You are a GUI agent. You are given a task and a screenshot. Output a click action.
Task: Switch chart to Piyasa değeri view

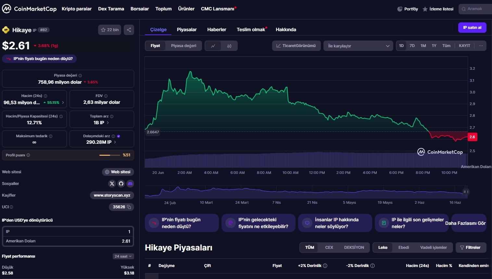(x=183, y=46)
